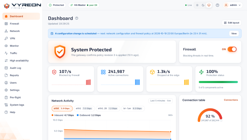This screenshot has width=247, height=140.
Task: Open the Connections link in Connection table
Action: click(x=231, y=100)
